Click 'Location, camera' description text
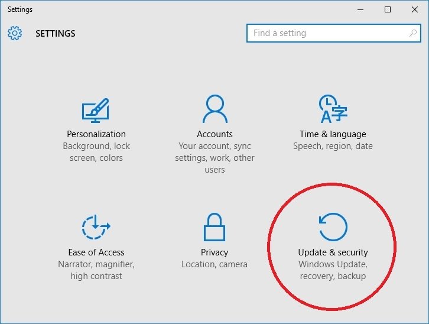This screenshot has height=324, width=429. click(214, 264)
